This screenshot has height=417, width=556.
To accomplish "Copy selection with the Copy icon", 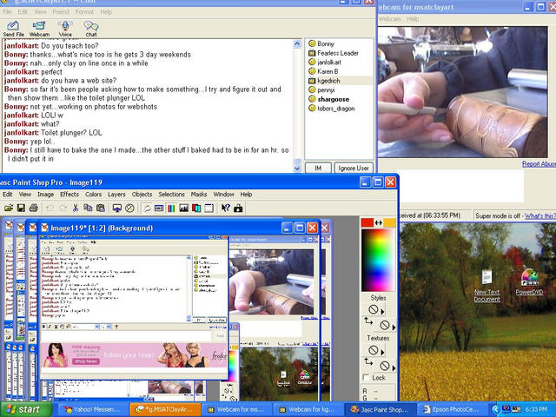I will point(88,208).
